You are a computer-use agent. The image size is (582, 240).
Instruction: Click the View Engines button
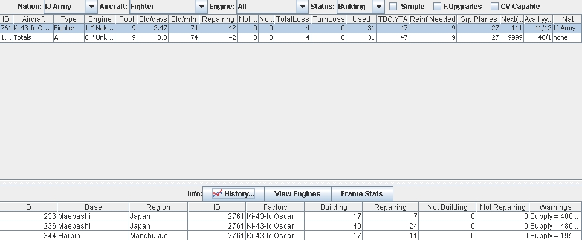coord(297,194)
